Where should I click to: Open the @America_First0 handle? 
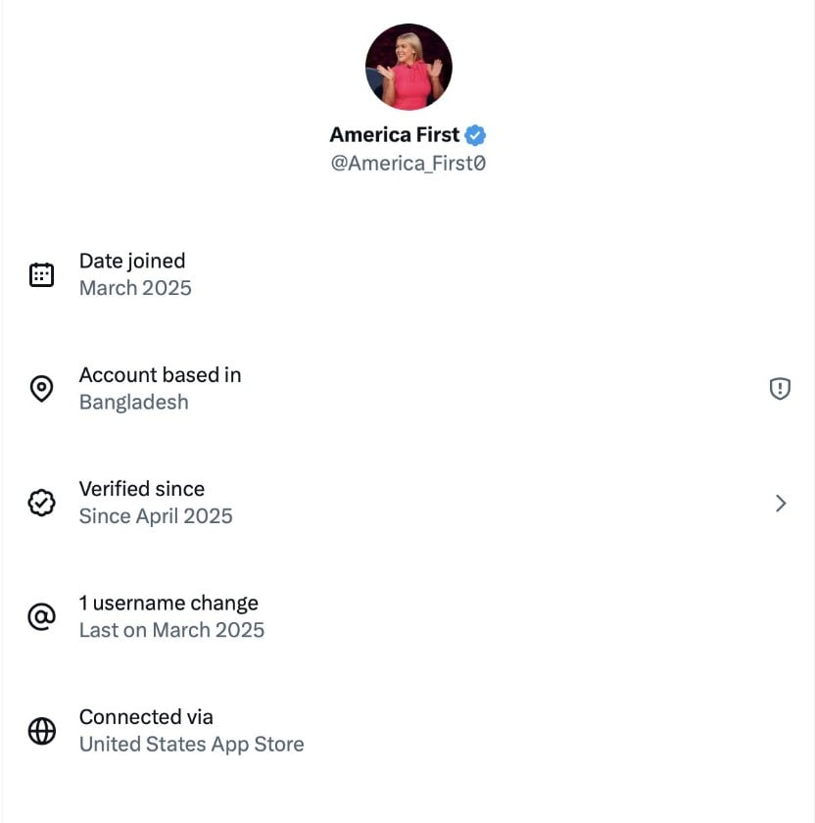pyautogui.click(x=408, y=164)
